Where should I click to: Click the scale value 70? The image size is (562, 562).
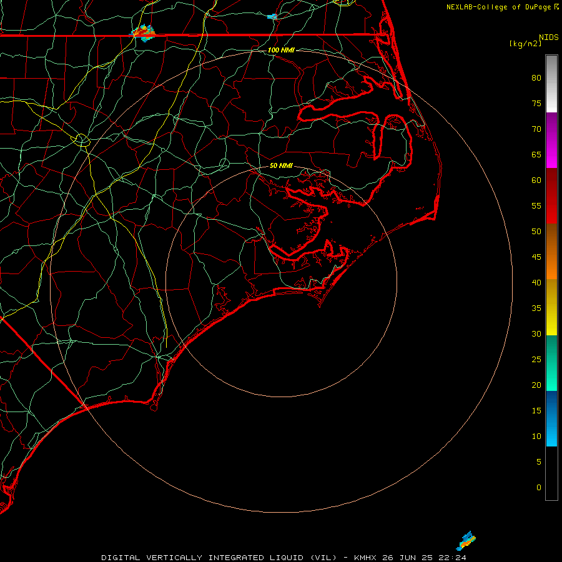pyautogui.click(x=536, y=129)
